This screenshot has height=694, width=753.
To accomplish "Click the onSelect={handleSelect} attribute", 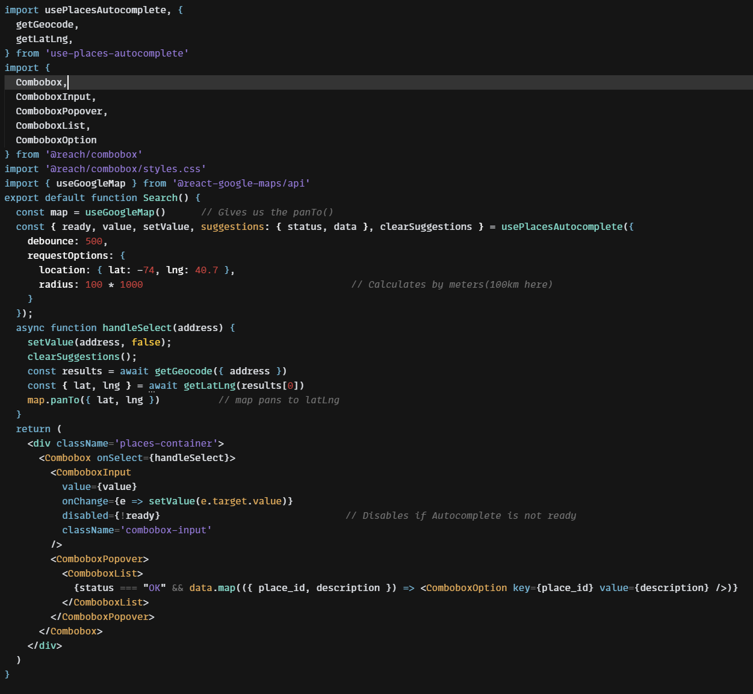I will click(x=163, y=458).
